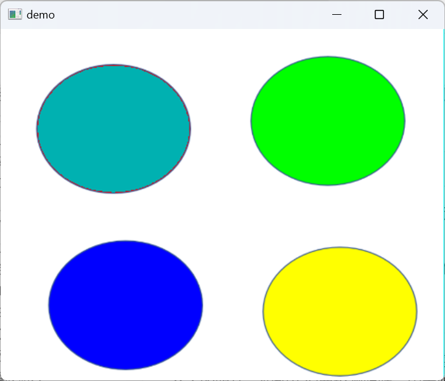This screenshot has height=381, width=445.
Task: Close the demo window
Action: [423, 14]
